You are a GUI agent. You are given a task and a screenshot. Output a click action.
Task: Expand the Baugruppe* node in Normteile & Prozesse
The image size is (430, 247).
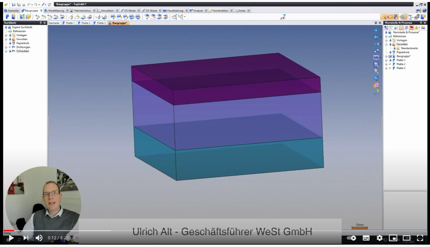click(x=386, y=56)
